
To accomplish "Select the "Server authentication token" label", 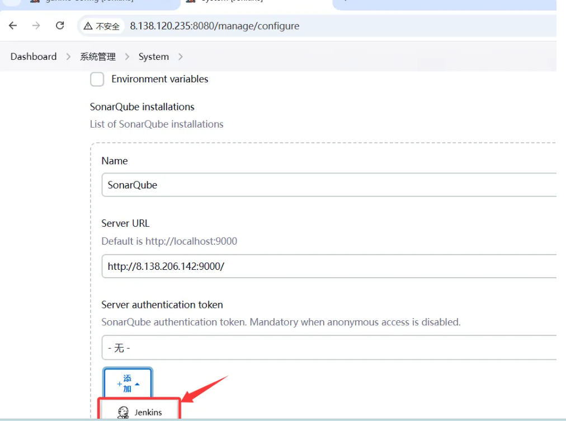I will click(162, 305).
